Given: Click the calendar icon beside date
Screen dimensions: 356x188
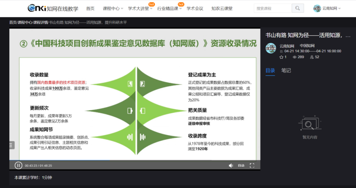Looking at the screenshot, I should [x=281, y=51].
